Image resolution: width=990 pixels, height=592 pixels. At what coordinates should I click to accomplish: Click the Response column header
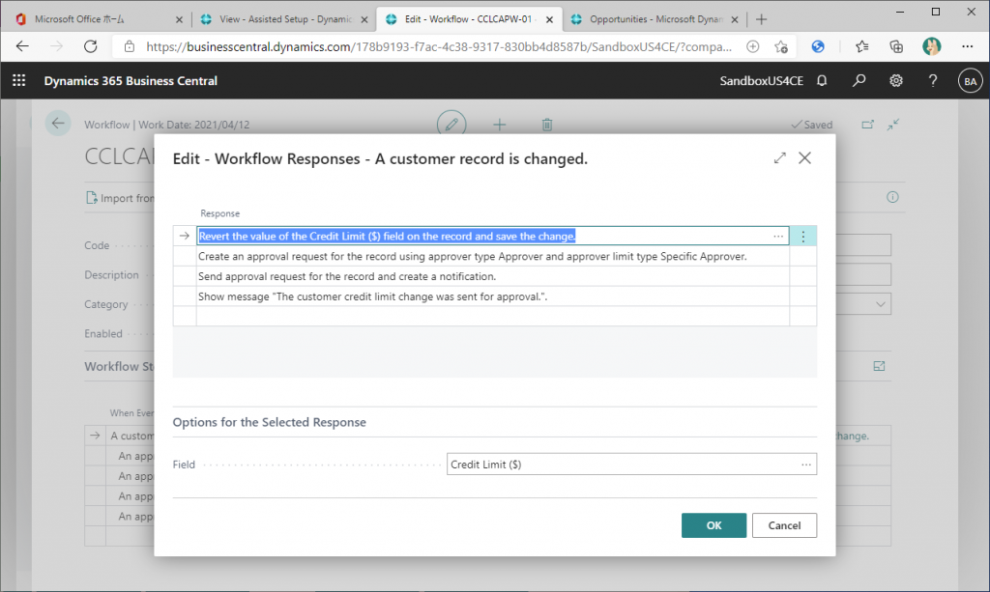coord(219,213)
